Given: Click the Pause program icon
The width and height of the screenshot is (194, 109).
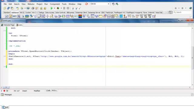Looking at the screenshot, I should click(64, 8).
